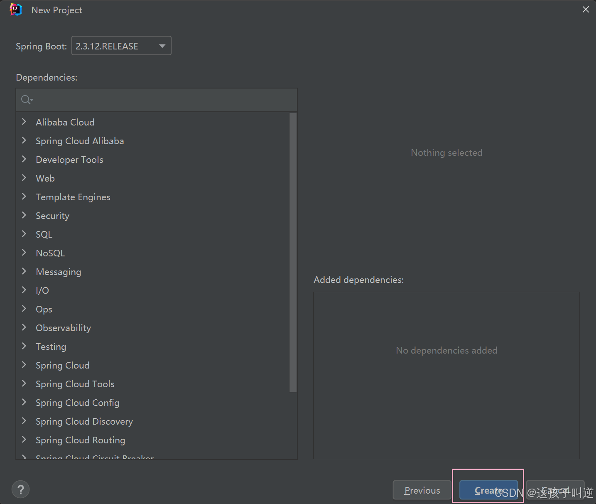Expand the Spring Cloud Routing chevron
This screenshot has width=596, height=504.
[24, 440]
